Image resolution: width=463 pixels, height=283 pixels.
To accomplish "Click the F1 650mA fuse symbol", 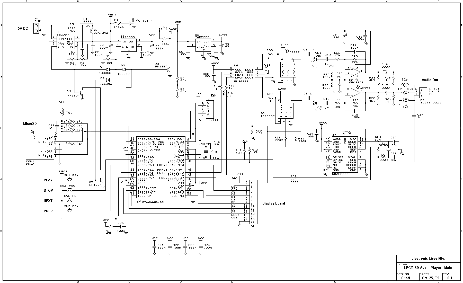I will click(116, 23).
